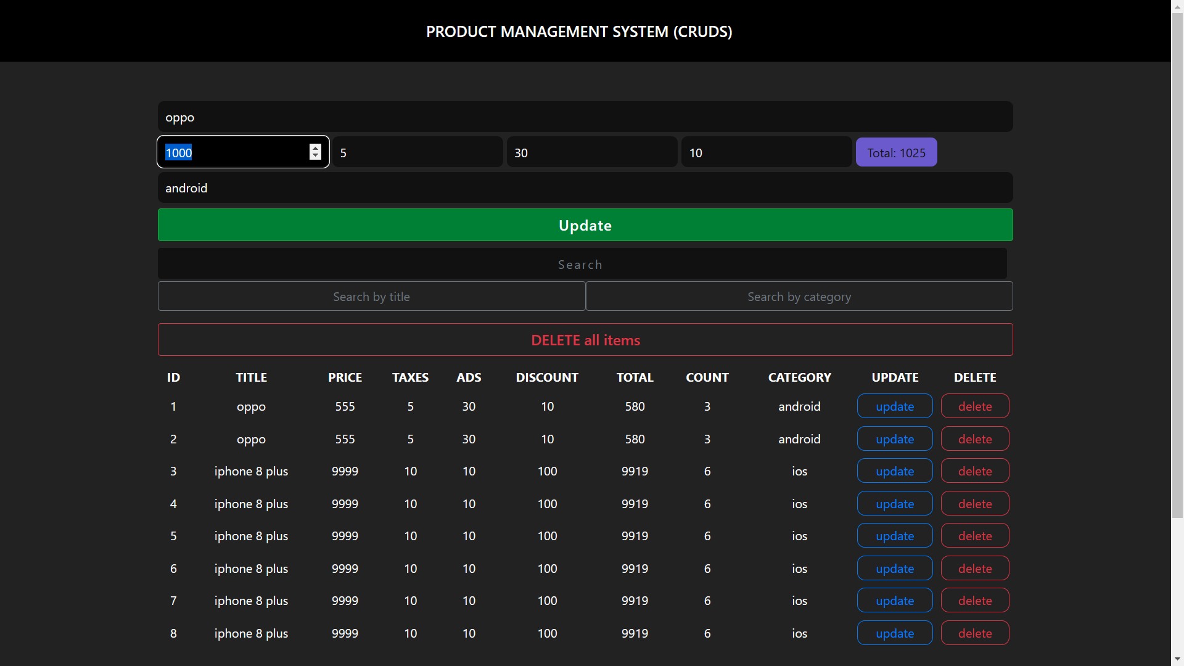The height and width of the screenshot is (666, 1184).
Task: Click the 9919 total in row 3
Action: point(635,471)
